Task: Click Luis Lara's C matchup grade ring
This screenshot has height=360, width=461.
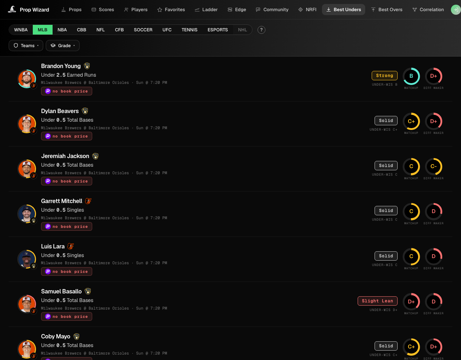Action: click(x=411, y=257)
